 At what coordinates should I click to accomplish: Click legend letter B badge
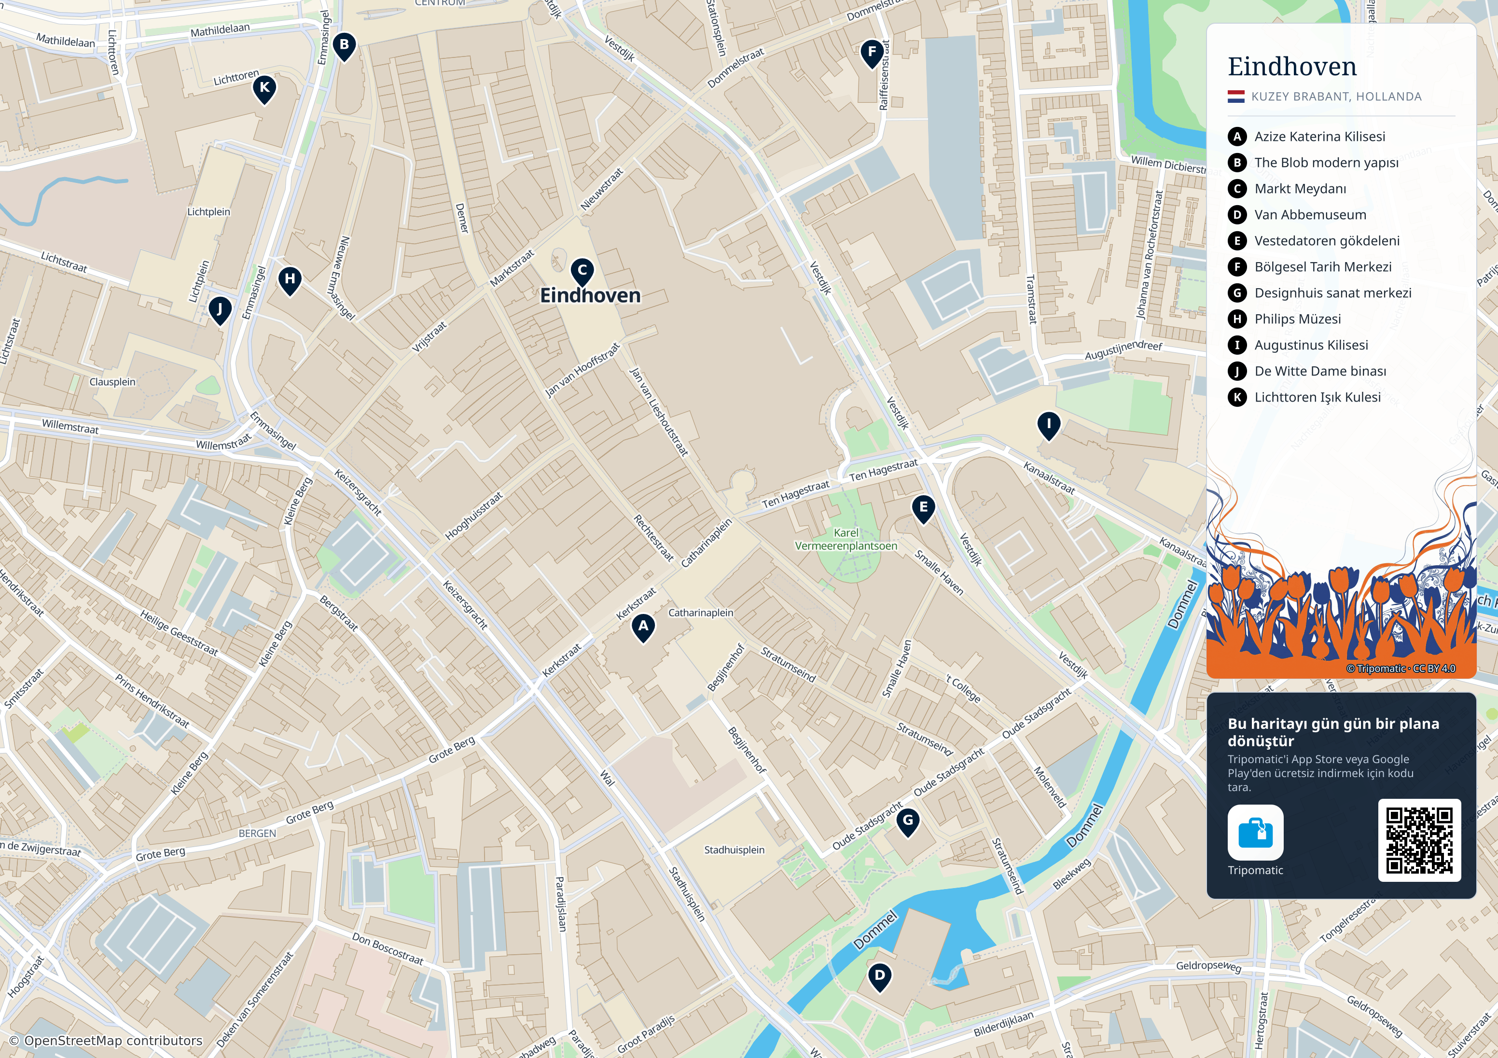pos(1237,163)
